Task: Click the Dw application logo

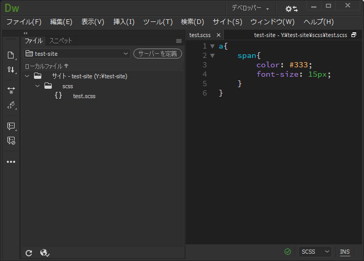Action: 12,8
